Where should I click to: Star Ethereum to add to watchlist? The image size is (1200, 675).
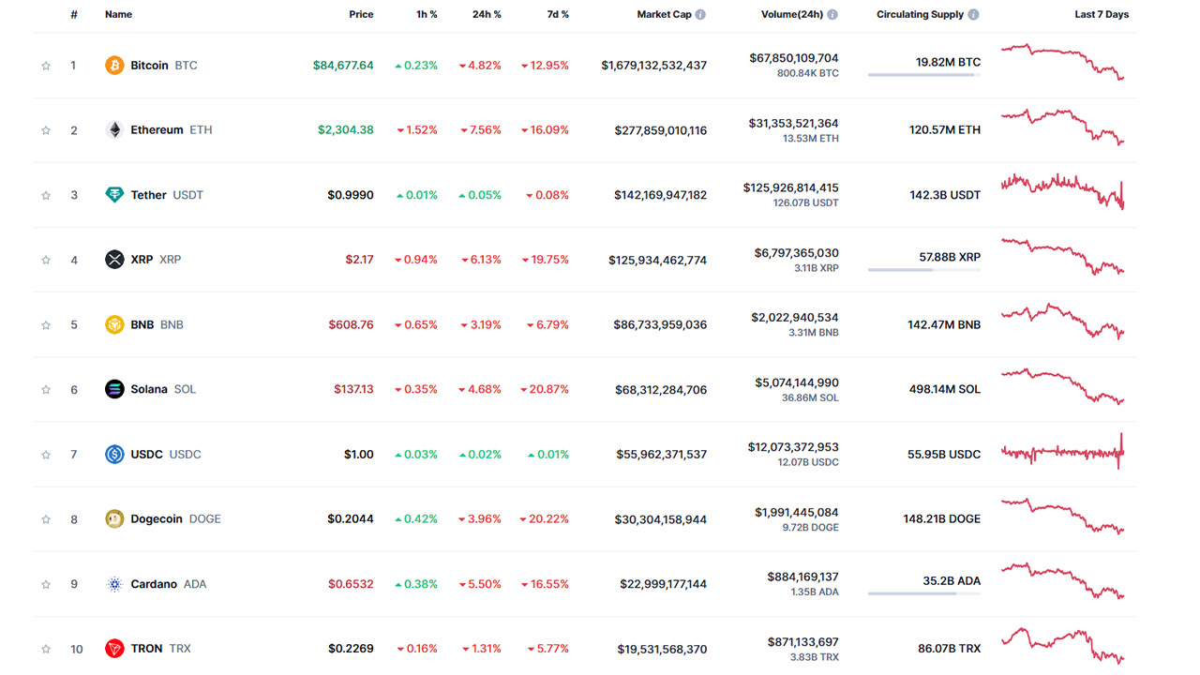coord(46,130)
